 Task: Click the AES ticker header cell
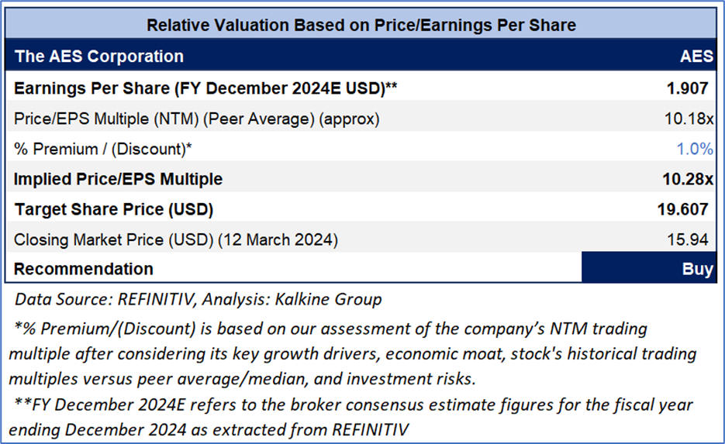click(x=696, y=56)
